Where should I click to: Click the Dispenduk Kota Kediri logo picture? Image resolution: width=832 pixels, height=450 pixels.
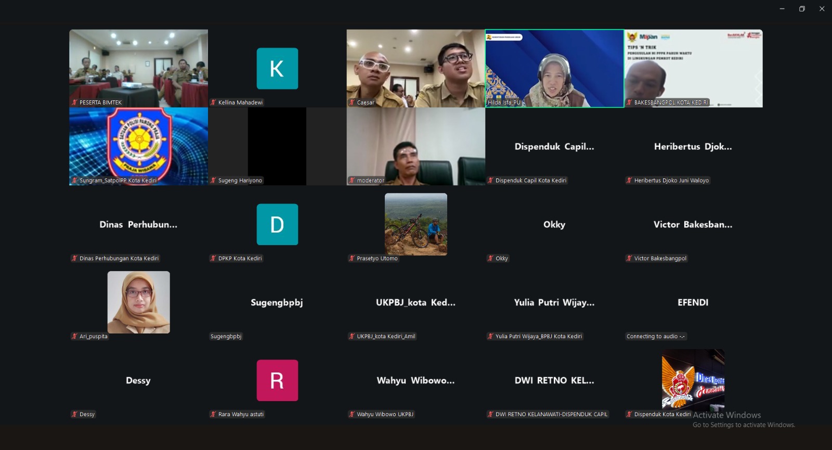click(693, 379)
